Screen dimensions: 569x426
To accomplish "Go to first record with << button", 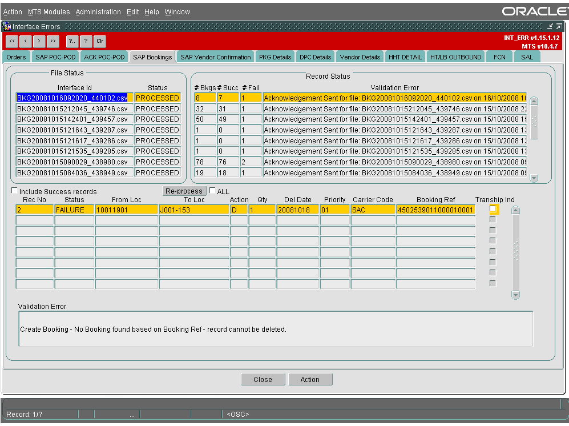I will click(12, 42).
